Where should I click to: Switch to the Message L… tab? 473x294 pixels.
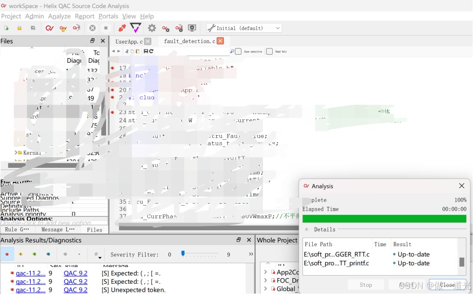tap(58, 229)
